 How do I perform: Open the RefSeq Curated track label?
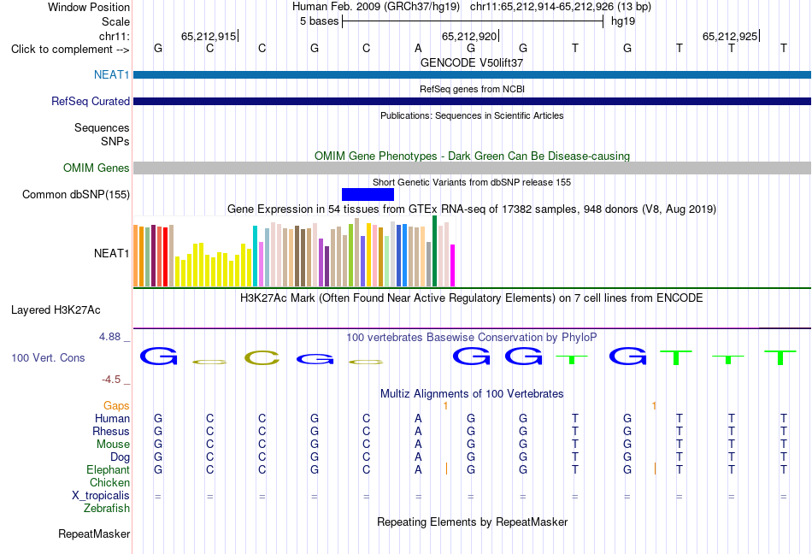point(90,101)
